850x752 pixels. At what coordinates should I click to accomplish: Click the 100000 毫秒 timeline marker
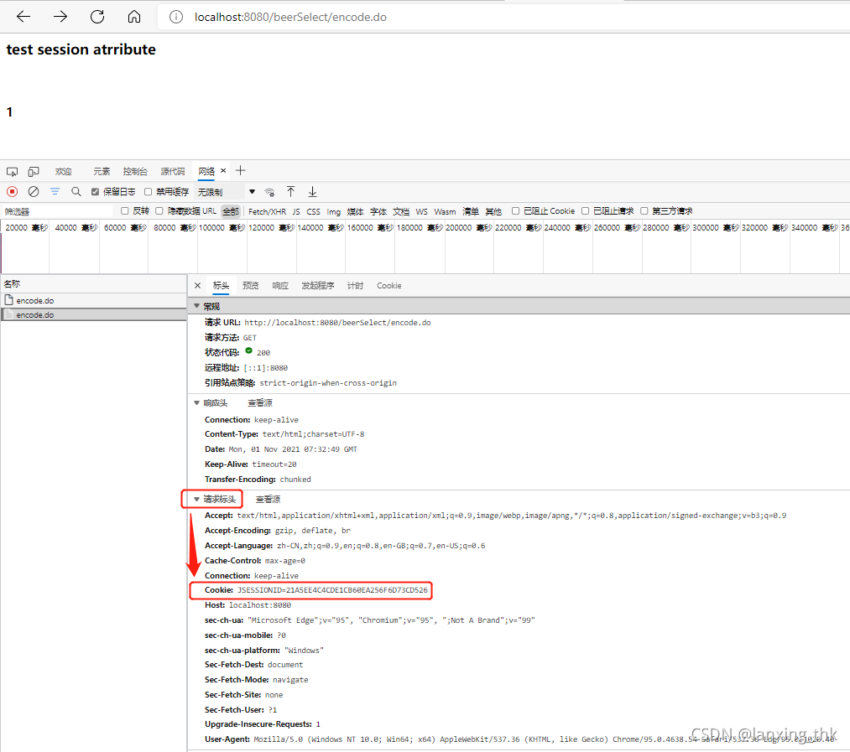[x=222, y=227]
